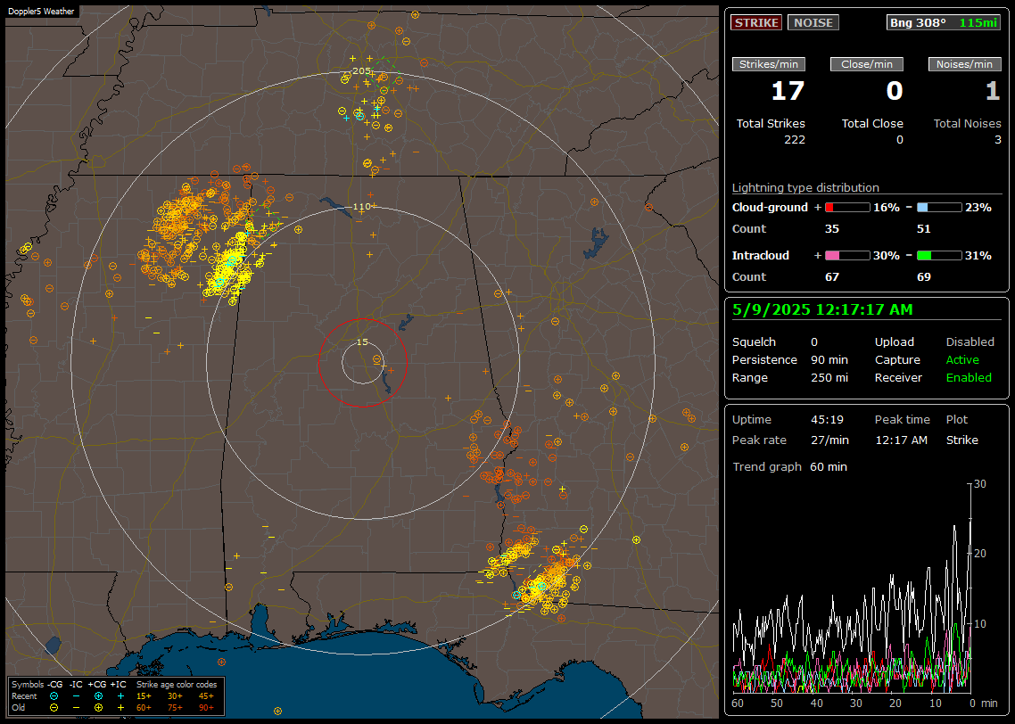Click the Total Close label
Viewport: 1015px width, 724px height.
(x=872, y=124)
